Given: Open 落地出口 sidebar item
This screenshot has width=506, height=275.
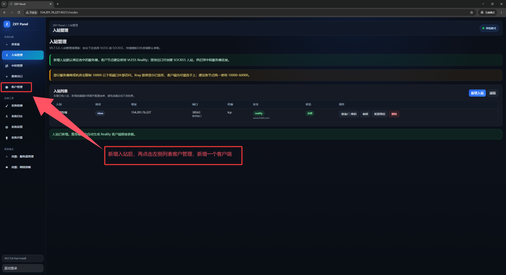Looking at the screenshot, I should pyautogui.click(x=23, y=76).
